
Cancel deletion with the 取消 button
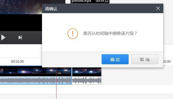click(x=145, y=59)
